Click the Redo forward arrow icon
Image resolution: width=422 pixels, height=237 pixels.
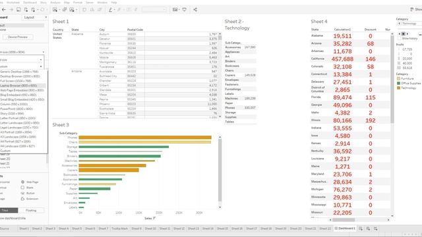tap(11, 10)
